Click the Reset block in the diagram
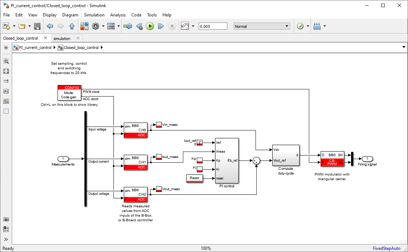The image size is (408, 252). click(x=194, y=178)
